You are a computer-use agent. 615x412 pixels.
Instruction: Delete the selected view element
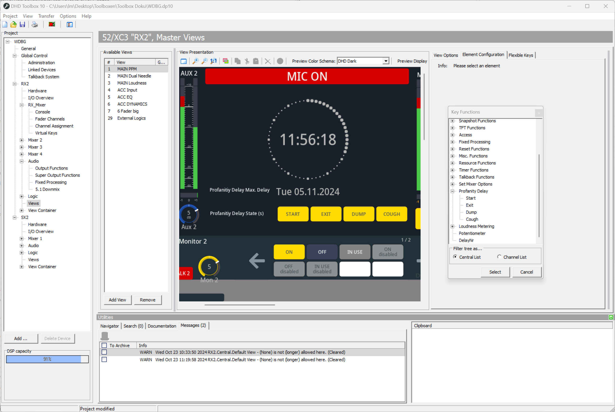[268, 61]
